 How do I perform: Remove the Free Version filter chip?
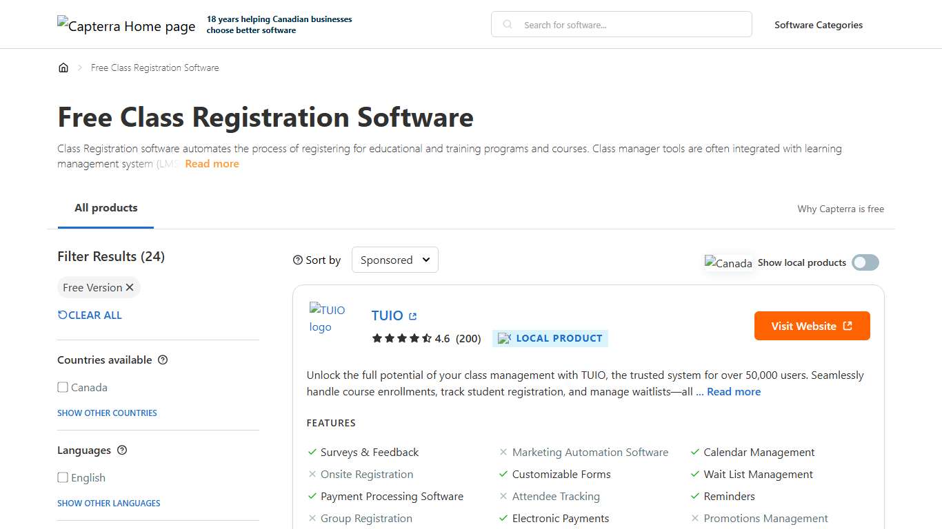[x=129, y=287]
